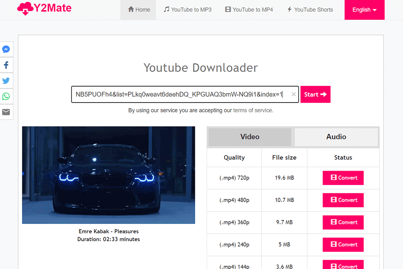Switch to the Audio tab

click(x=336, y=137)
